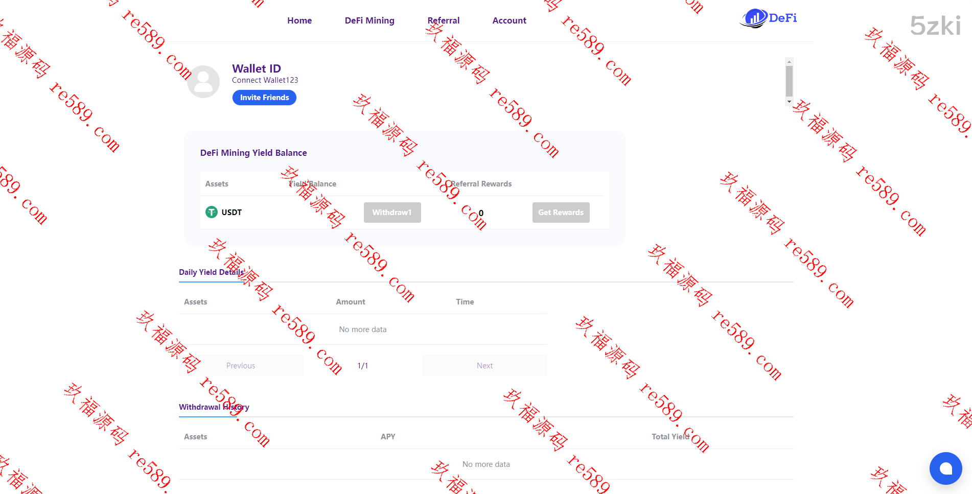
Task: Go to Previous page of yield details
Action: [241, 366]
